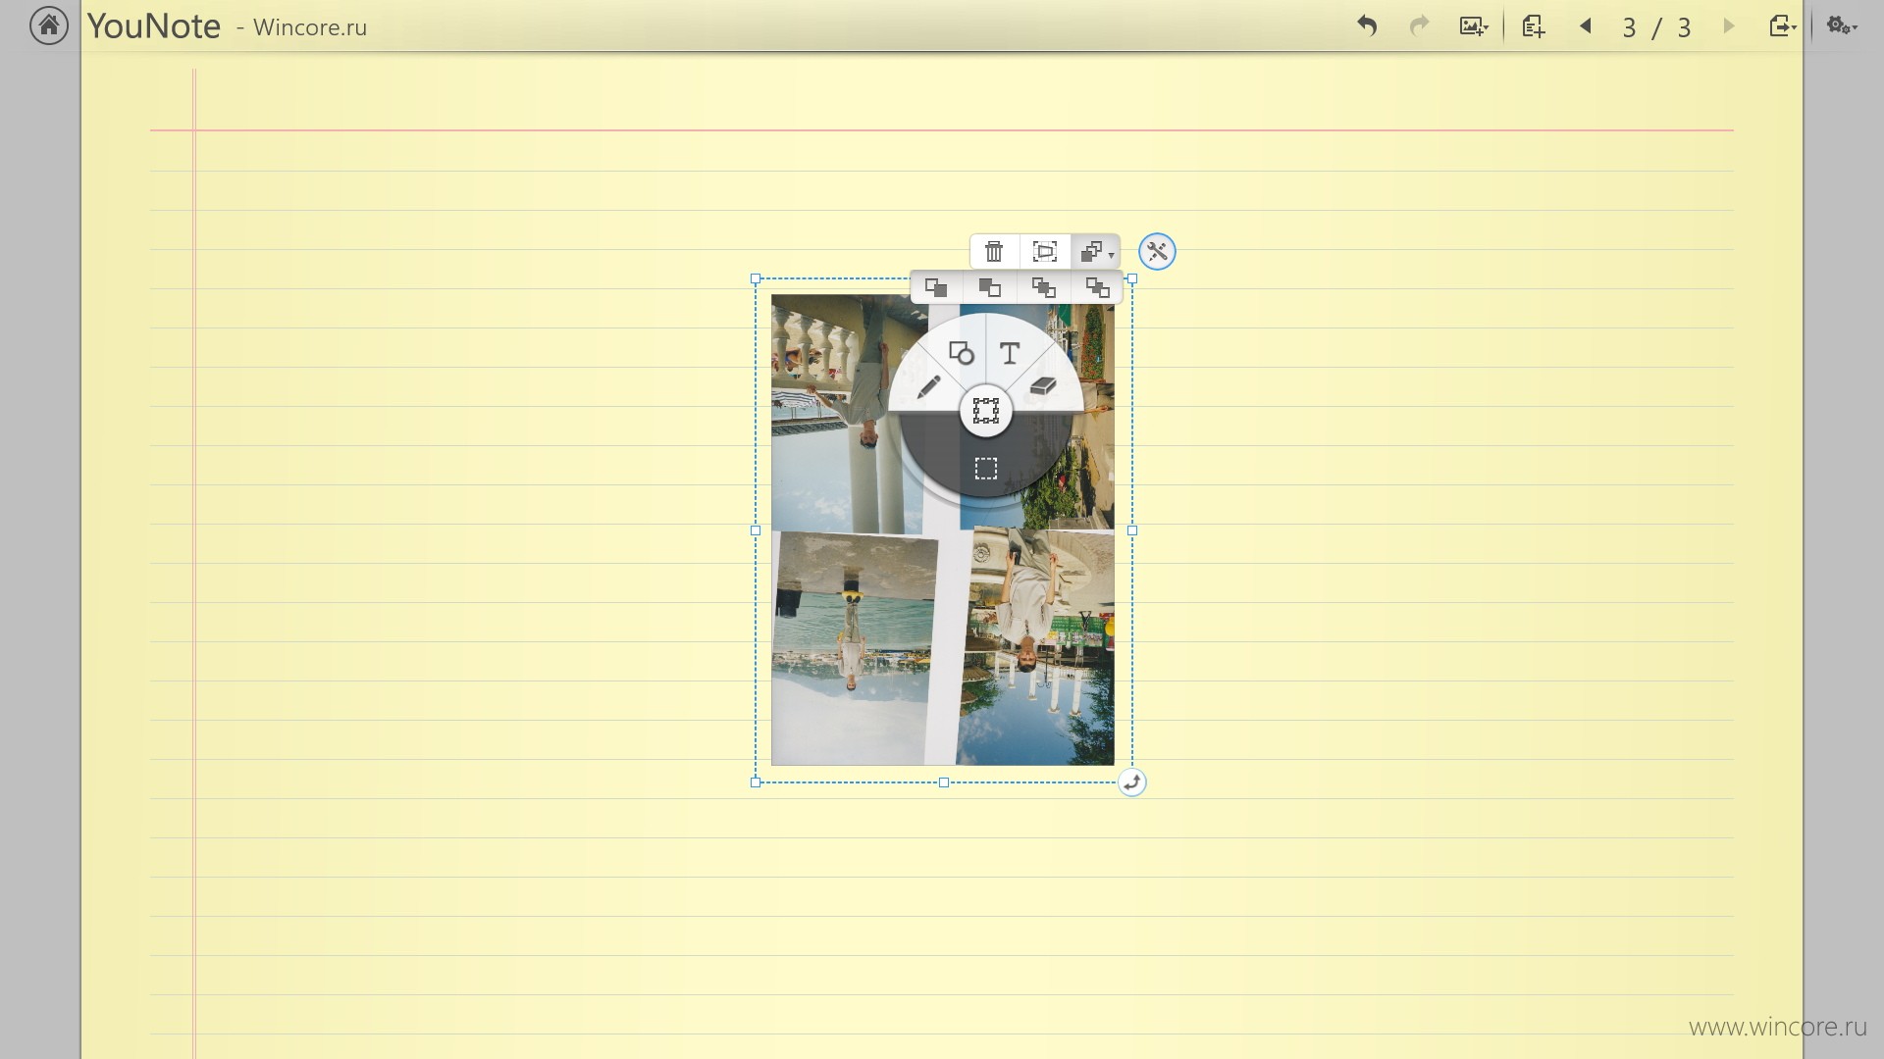Image resolution: width=1884 pixels, height=1059 pixels.
Task: Click the bottom middle resize handle
Action: [x=944, y=782]
